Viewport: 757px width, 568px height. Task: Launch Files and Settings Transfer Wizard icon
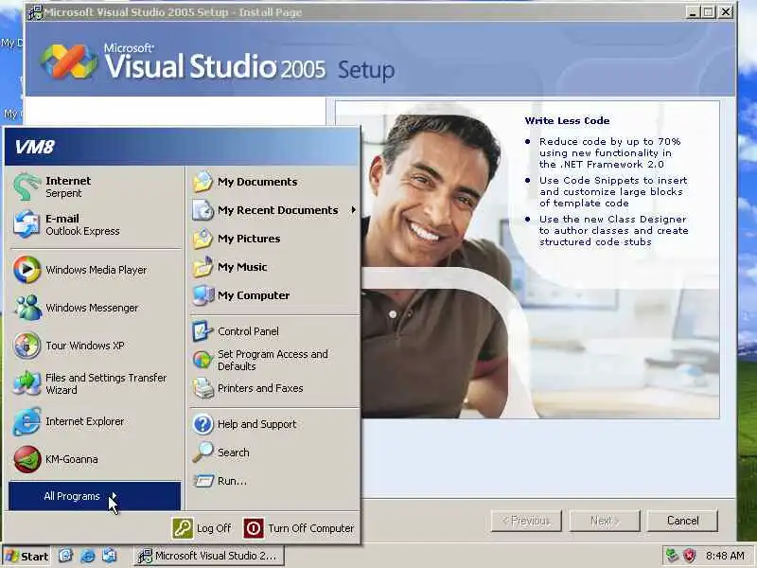(x=26, y=383)
